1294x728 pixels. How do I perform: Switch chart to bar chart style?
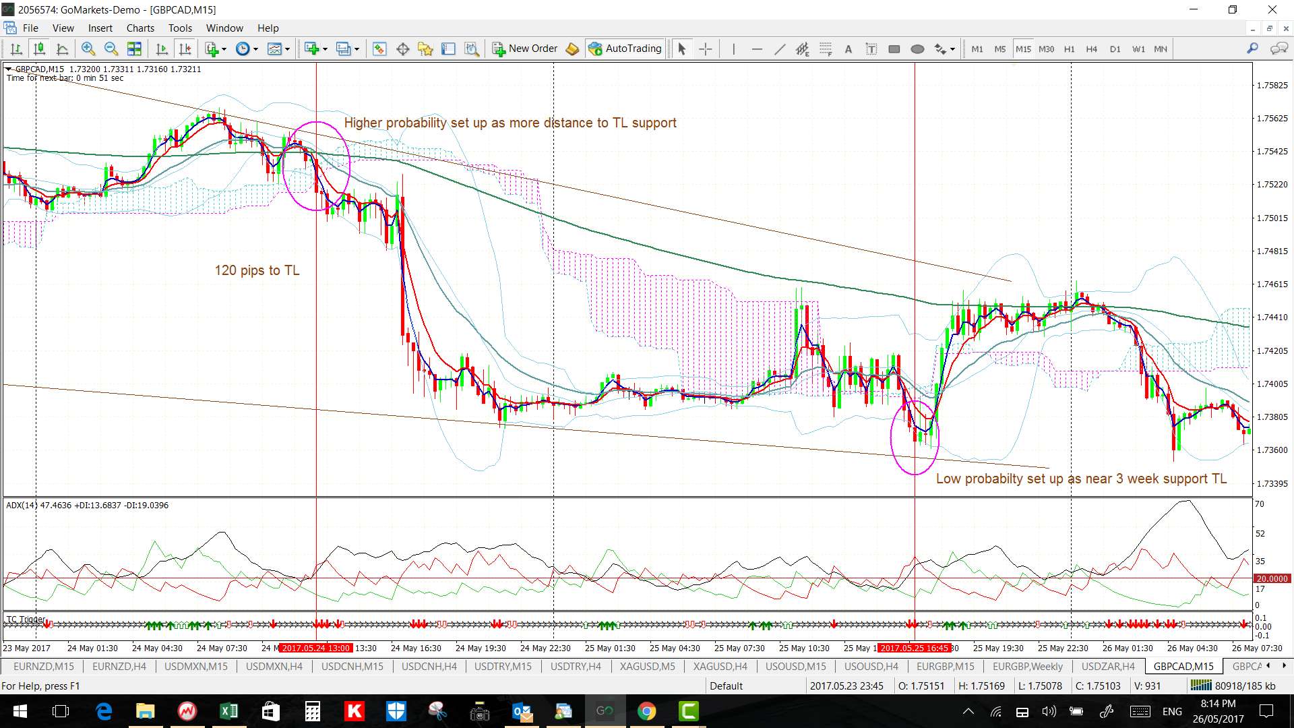pos(16,49)
